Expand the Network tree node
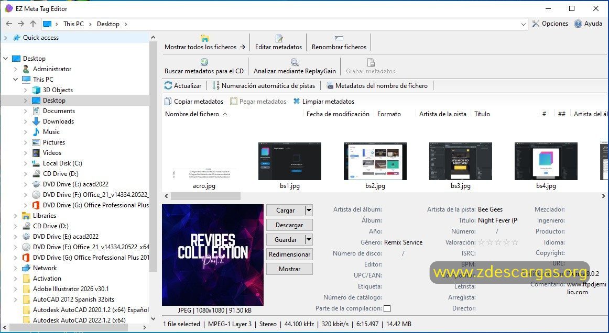Screen dimensions: 609x333 pyautogui.click(x=16, y=268)
